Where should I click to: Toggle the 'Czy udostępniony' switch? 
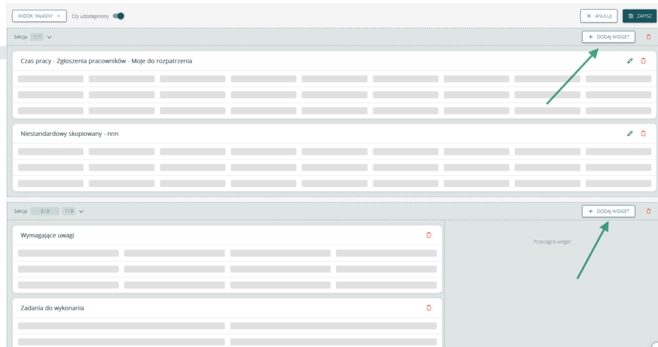click(118, 16)
